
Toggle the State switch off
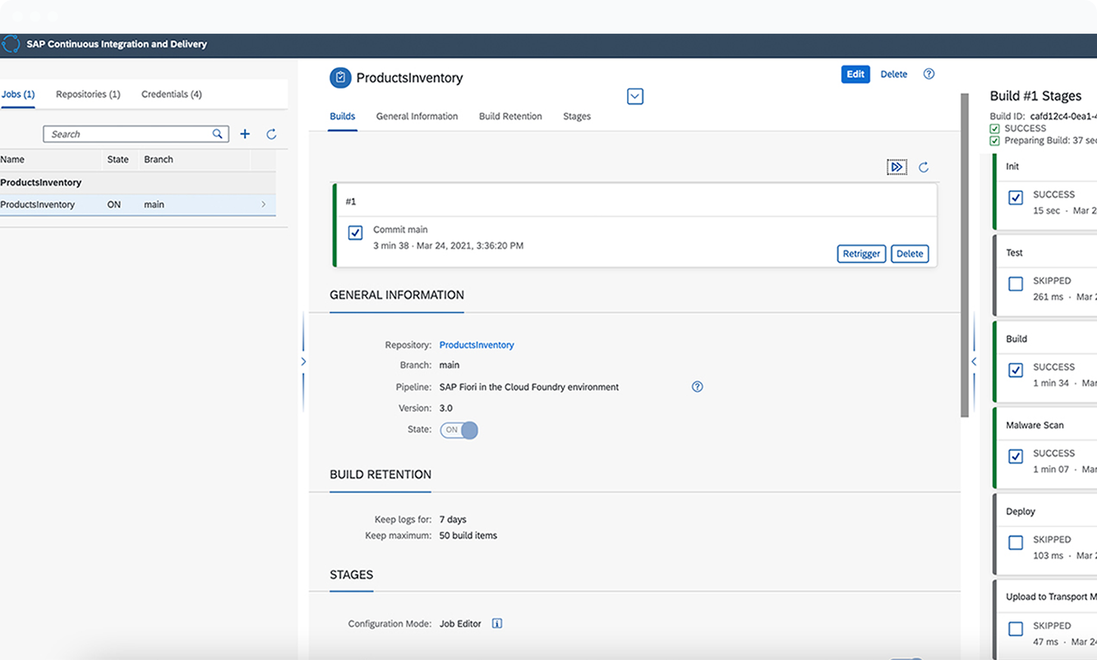click(x=459, y=430)
